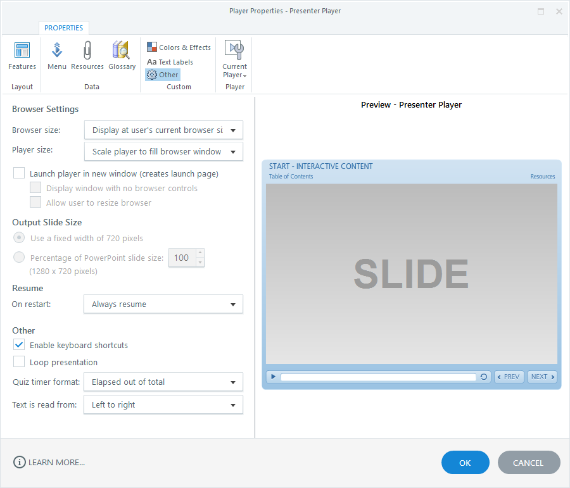This screenshot has width=570, height=488.
Task: Open the Features layout icon
Action: tap(22, 56)
